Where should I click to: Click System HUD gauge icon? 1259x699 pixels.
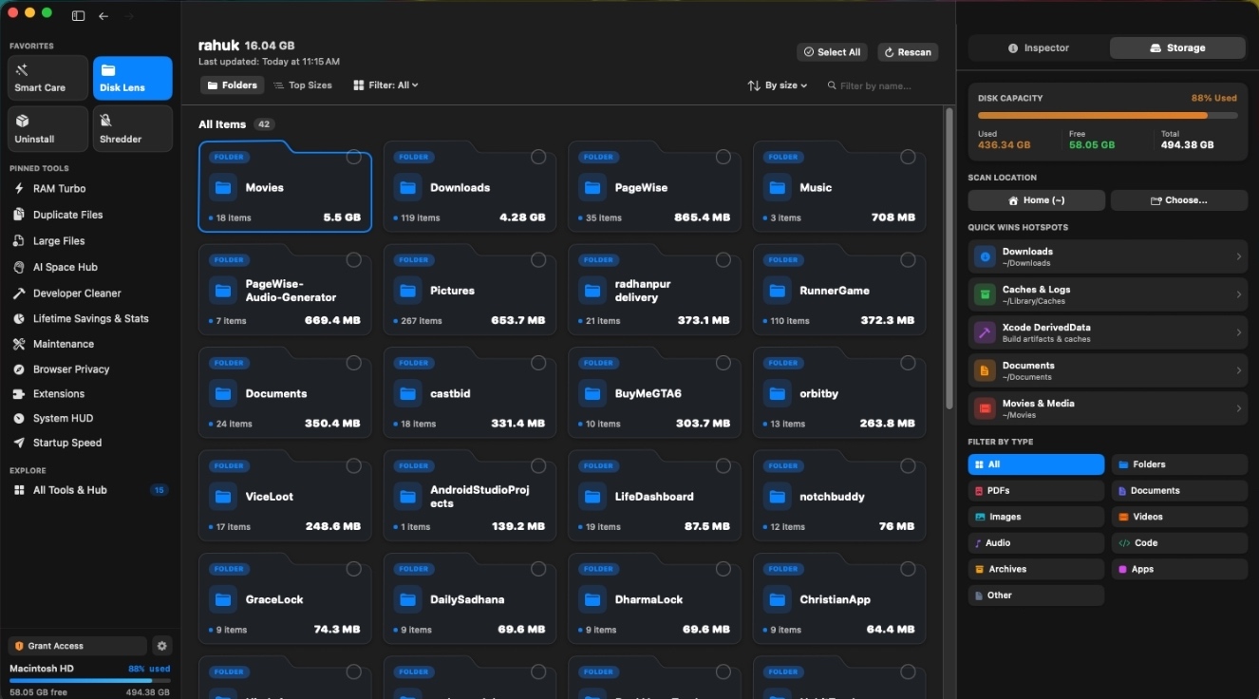pos(19,419)
